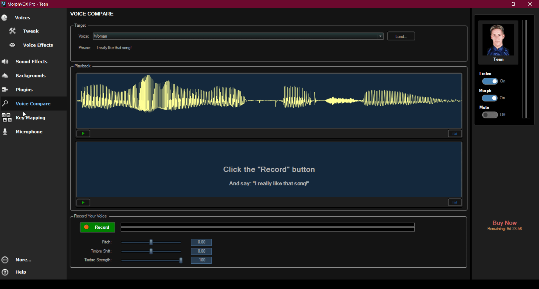Click the phrase text "I really like that song!"
This screenshot has height=289, width=539.
(114, 48)
